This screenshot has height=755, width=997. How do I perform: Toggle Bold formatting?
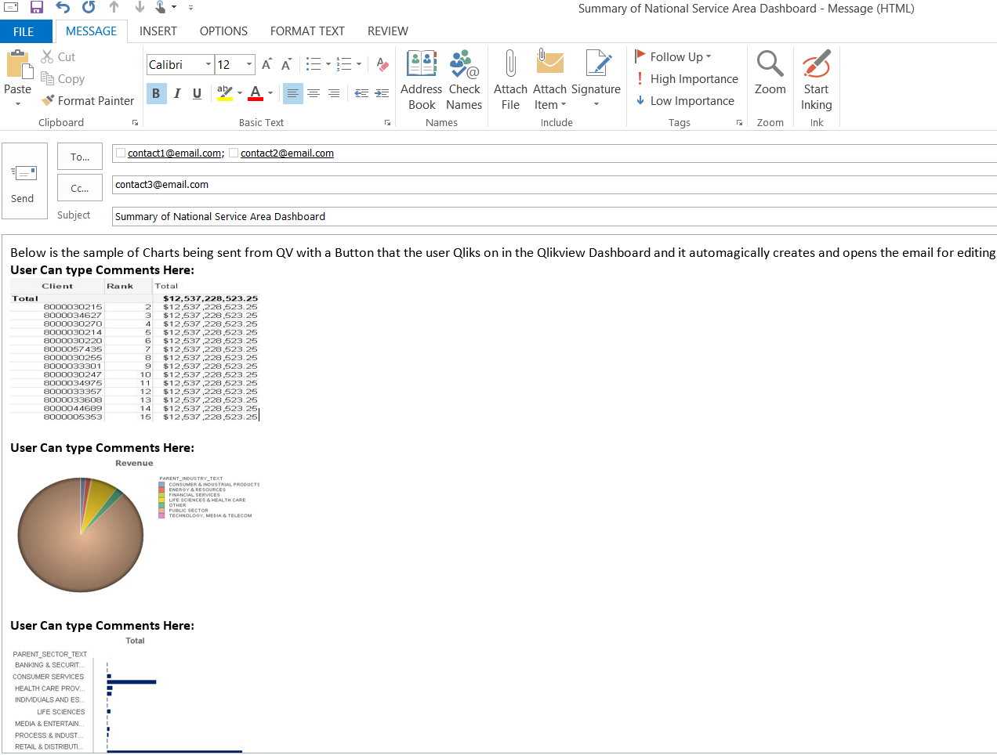click(156, 93)
